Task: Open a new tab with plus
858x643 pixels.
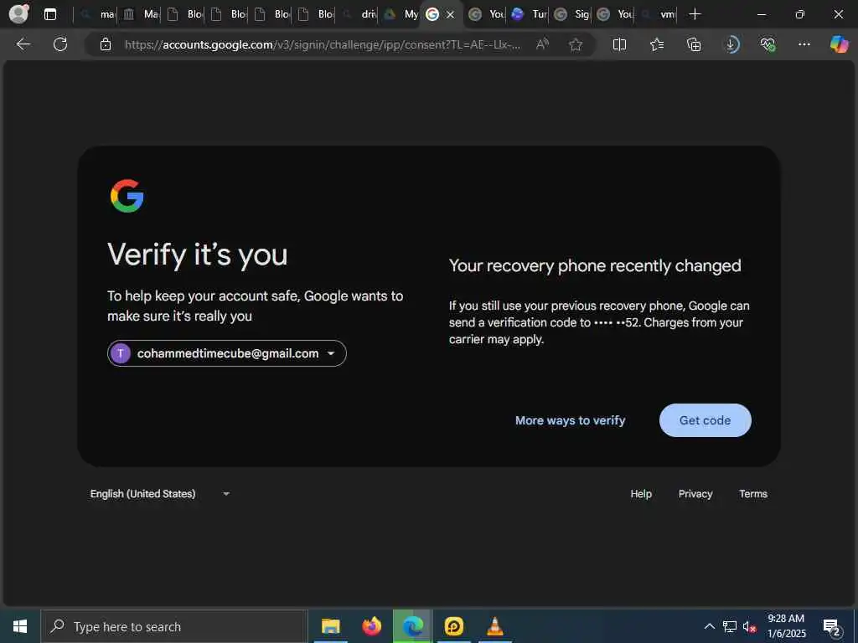Action: click(695, 14)
